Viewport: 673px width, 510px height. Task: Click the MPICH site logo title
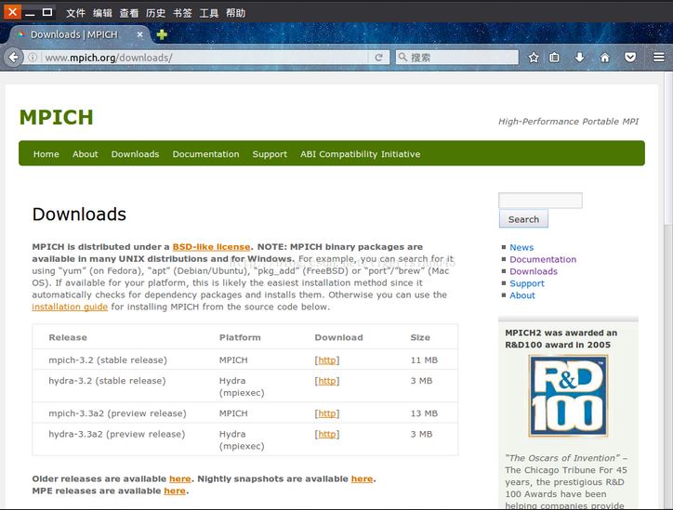(x=56, y=117)
